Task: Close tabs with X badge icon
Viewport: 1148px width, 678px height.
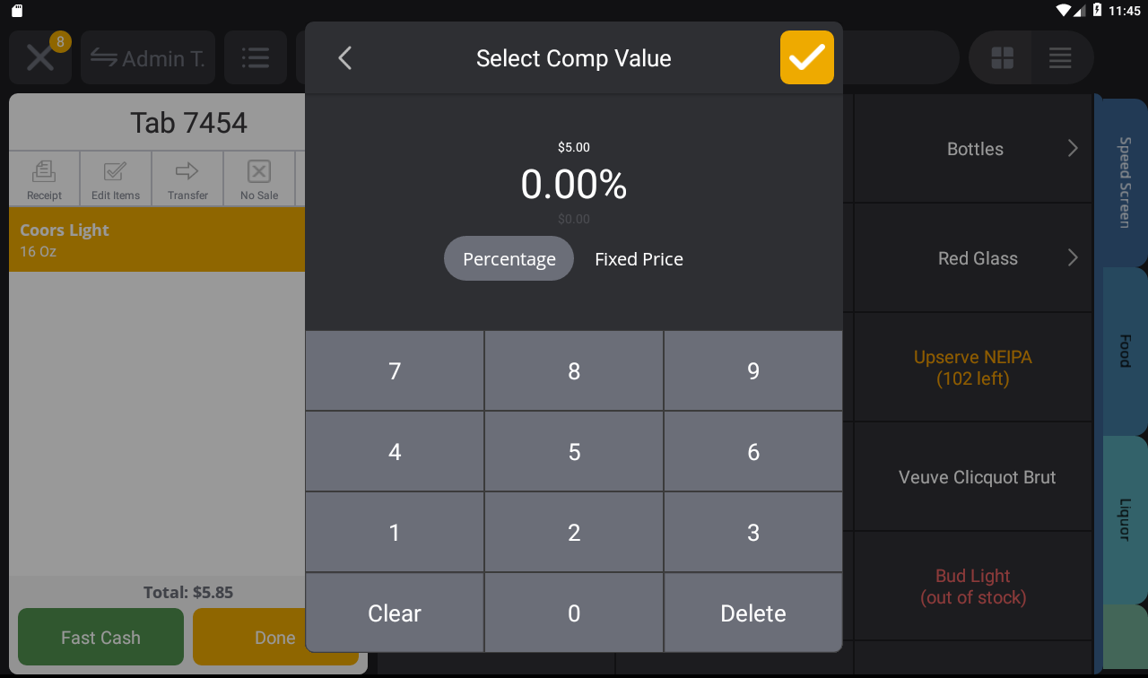Action: (x=40, y=58)
